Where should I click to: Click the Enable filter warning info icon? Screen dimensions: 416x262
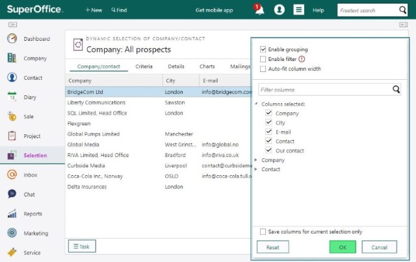coord(302,59)
